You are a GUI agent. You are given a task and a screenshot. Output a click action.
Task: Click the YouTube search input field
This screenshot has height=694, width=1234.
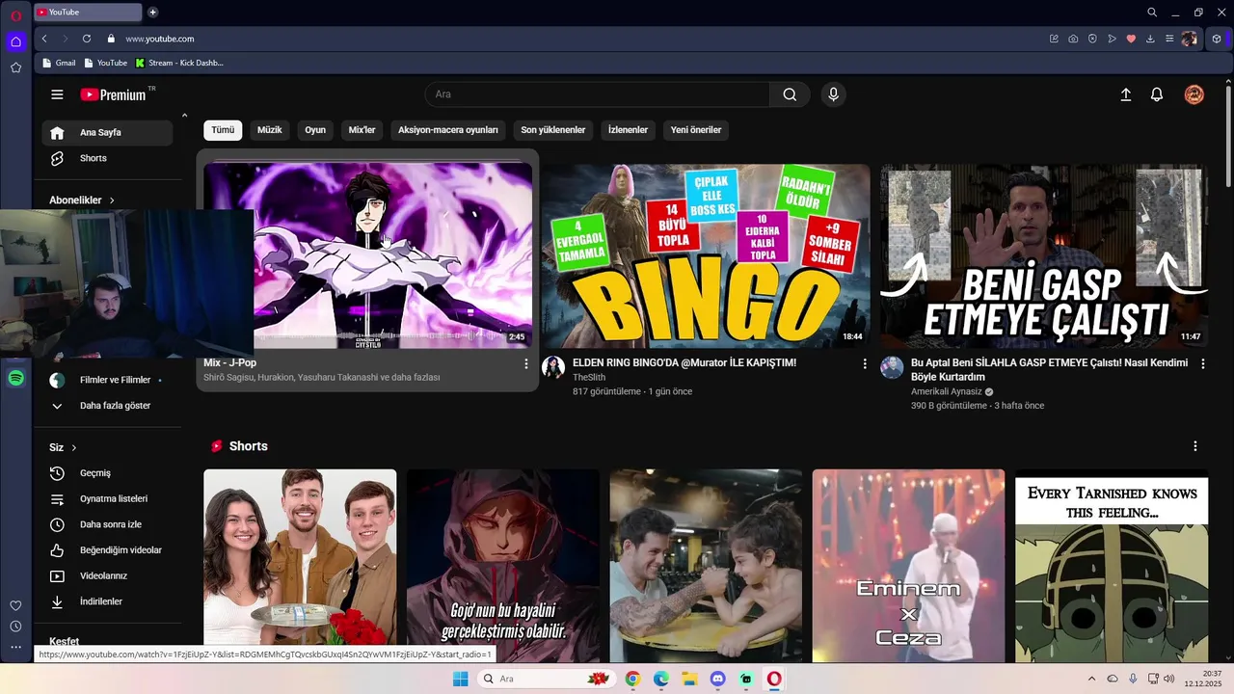coord(598,94)
